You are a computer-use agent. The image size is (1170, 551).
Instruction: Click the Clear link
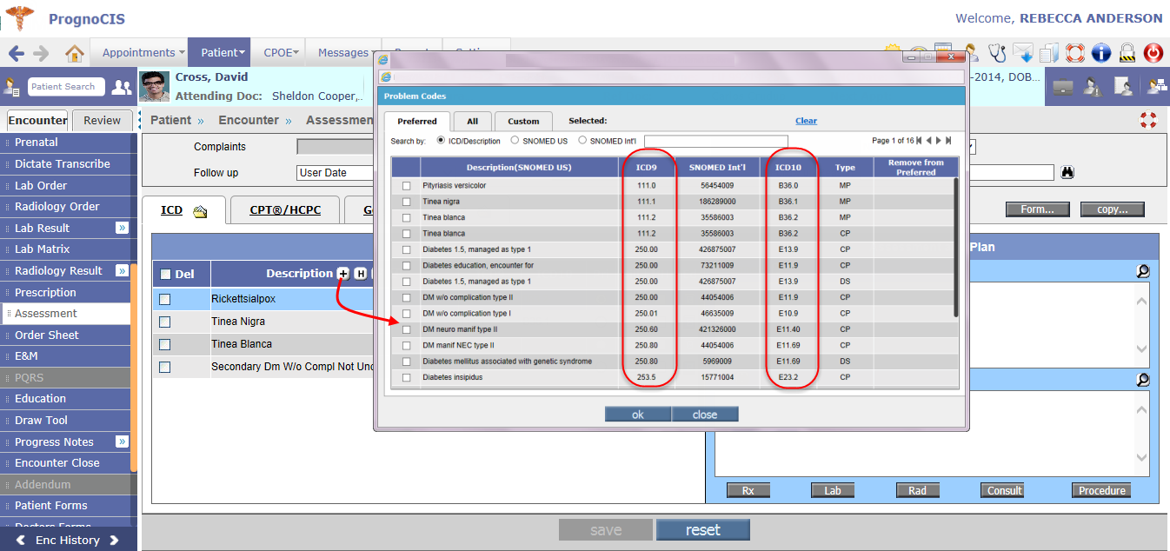806,122
